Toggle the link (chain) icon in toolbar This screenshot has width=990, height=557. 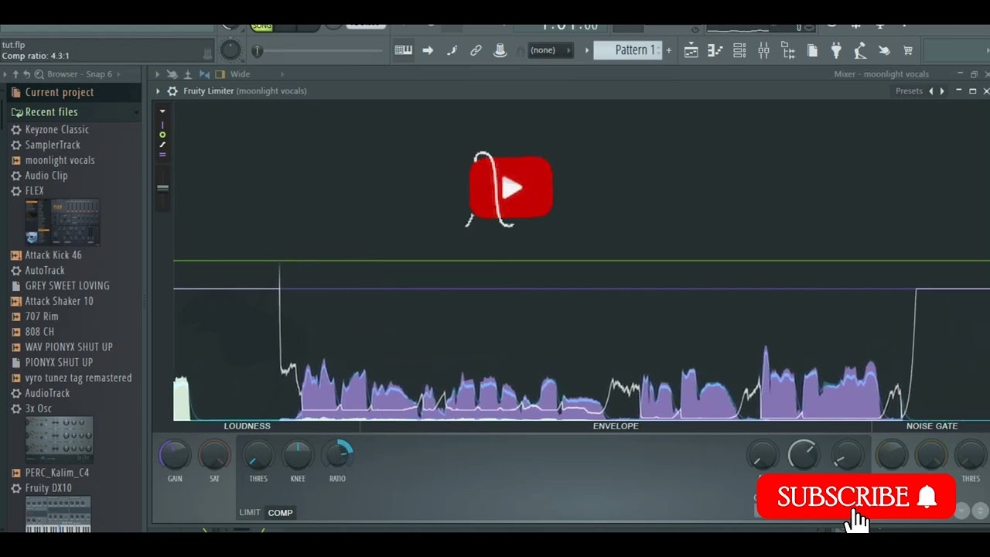point(476,50)
